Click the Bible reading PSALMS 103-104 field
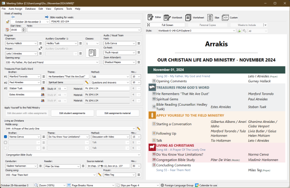This screenshot has width=290, height=188. 96,21
